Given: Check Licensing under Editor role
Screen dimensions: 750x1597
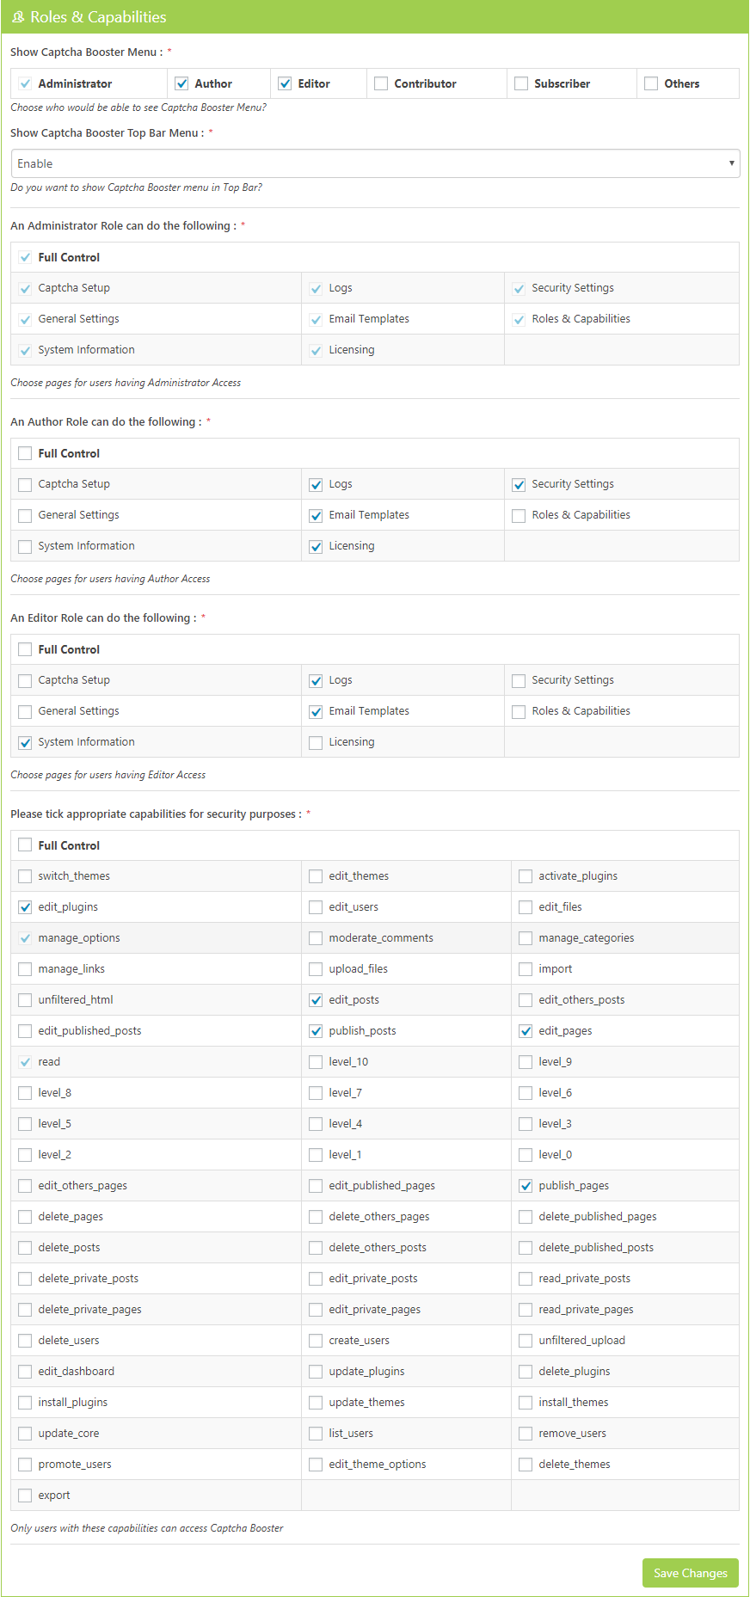Looking at the screenshot, I should 316,742.
